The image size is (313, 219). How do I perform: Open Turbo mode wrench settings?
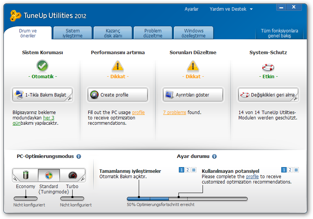click(83, 179)
